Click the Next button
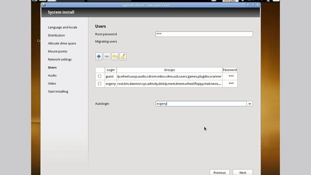Viewport: 311px width, 175px height. [243, 172]
